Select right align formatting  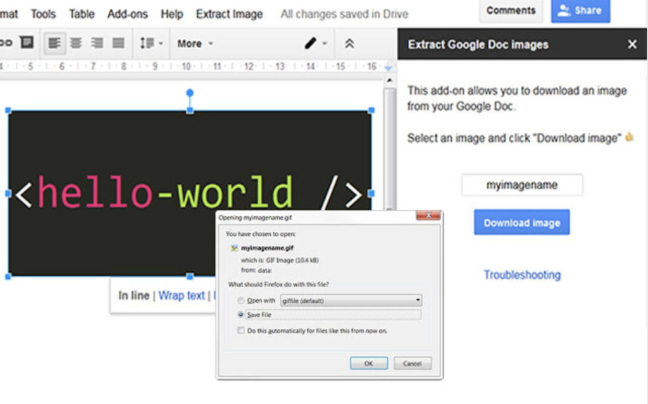97,43
